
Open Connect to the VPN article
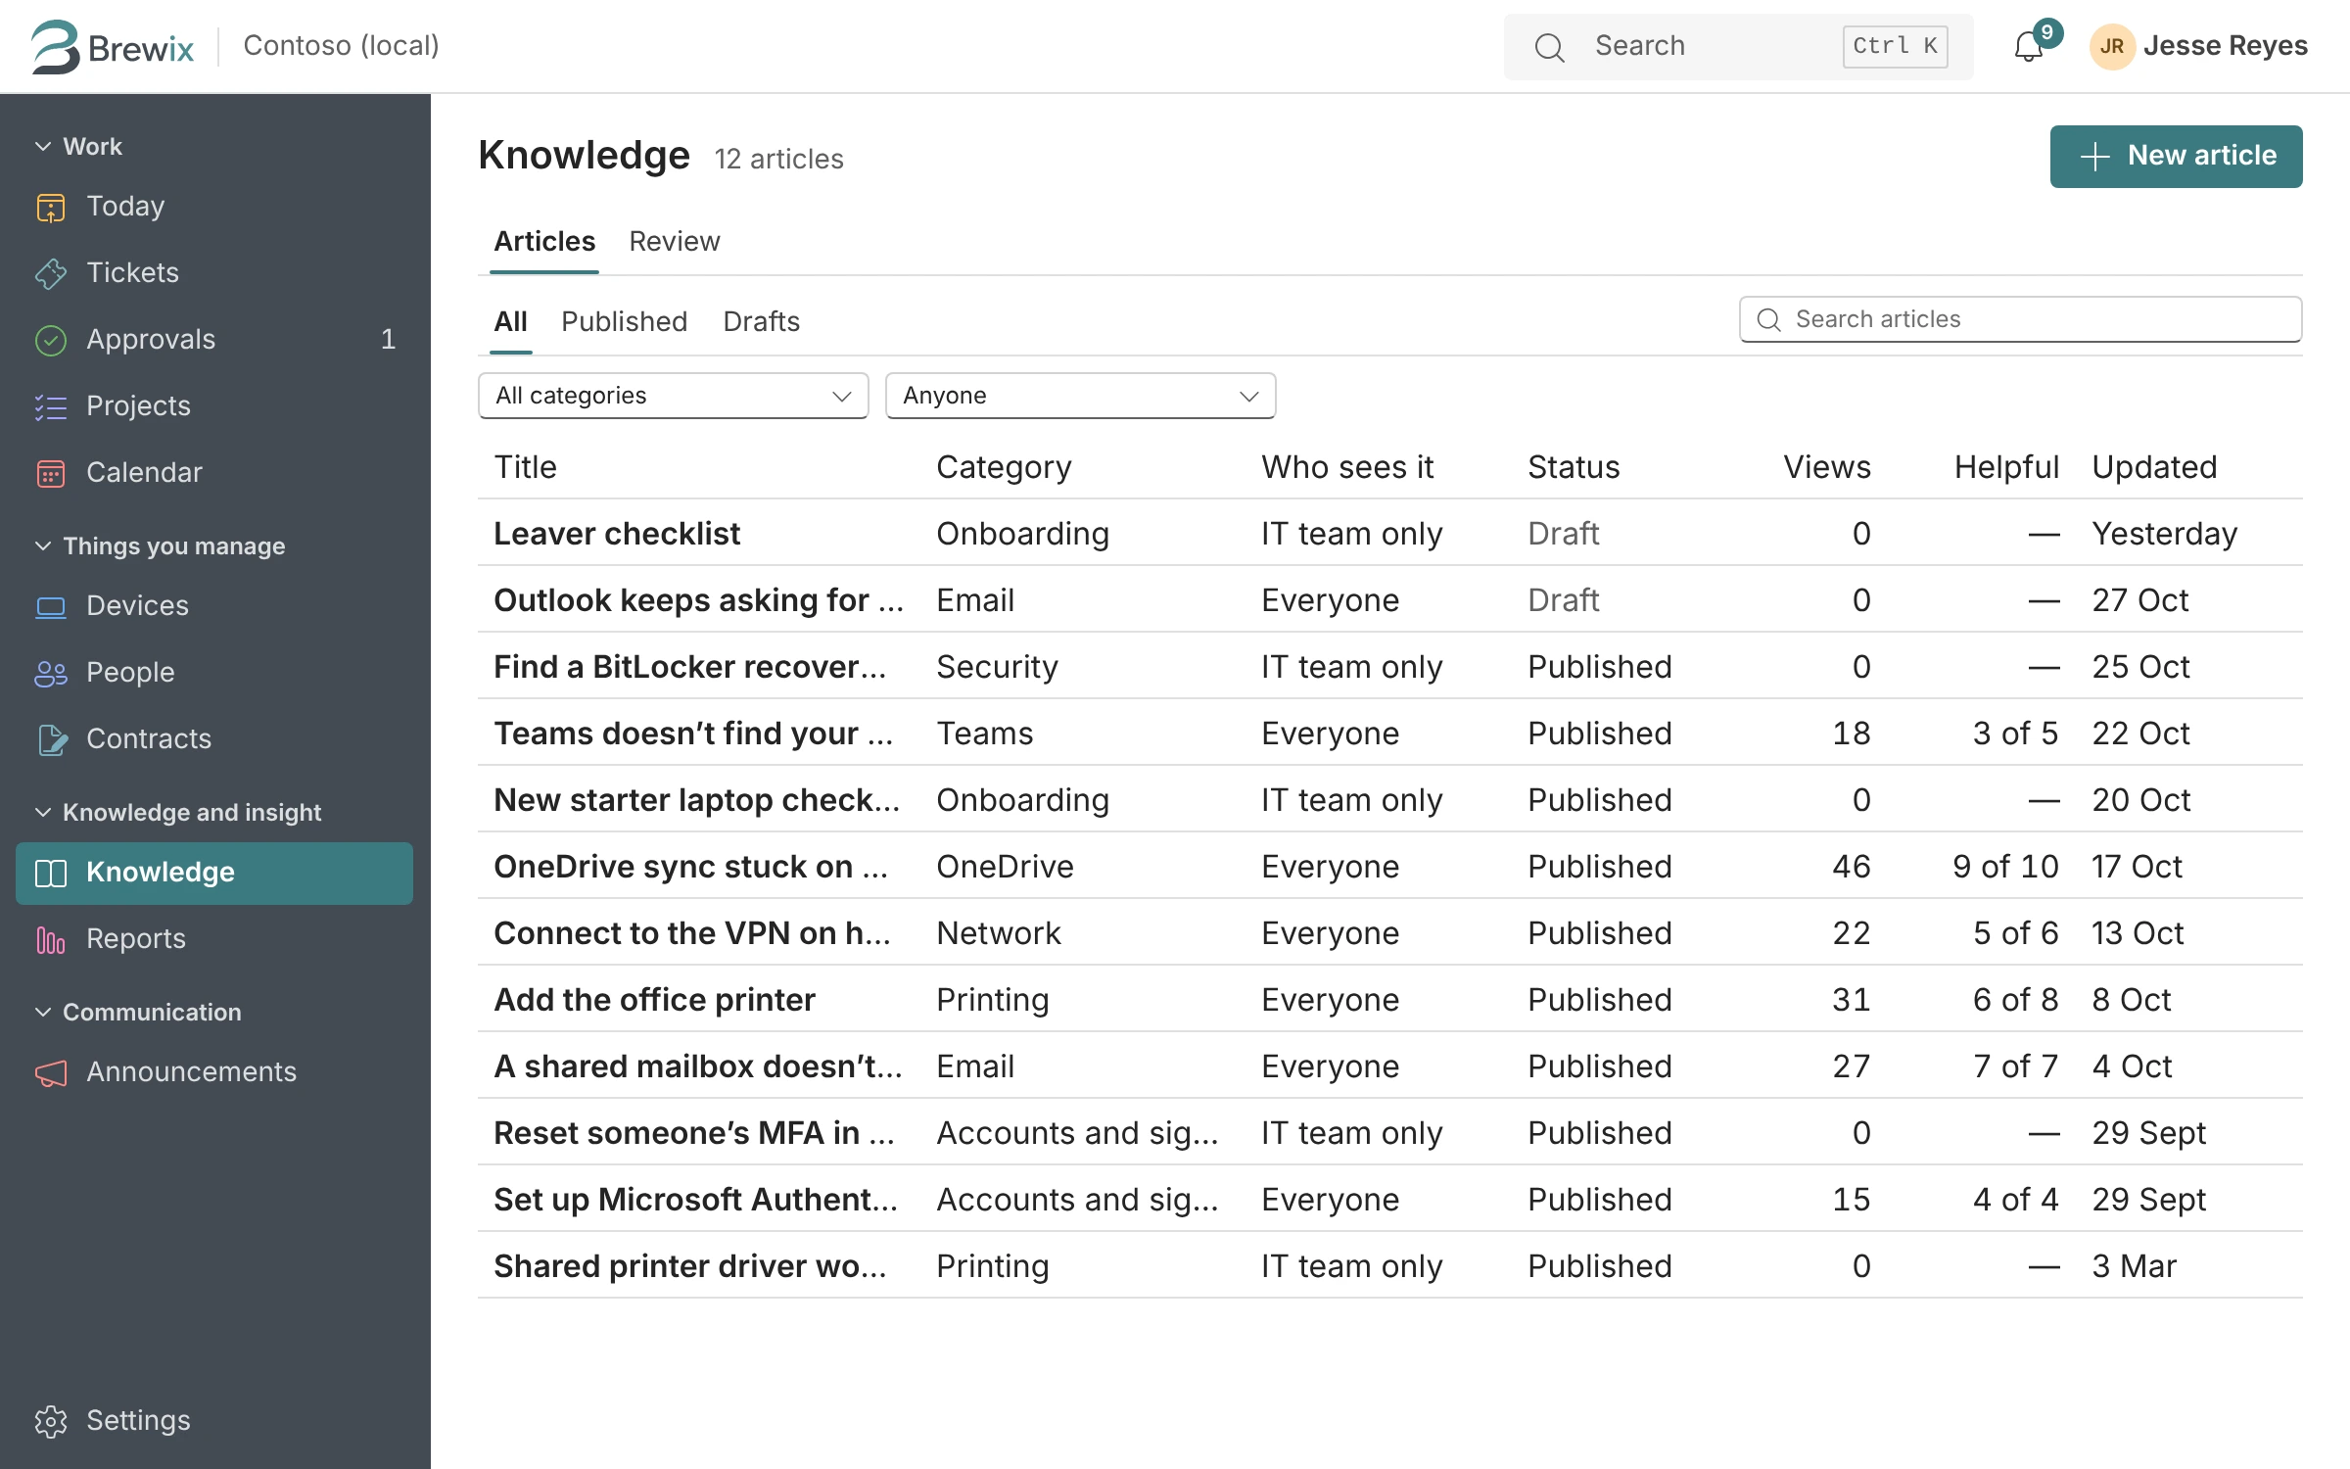(x=692, y=932)
